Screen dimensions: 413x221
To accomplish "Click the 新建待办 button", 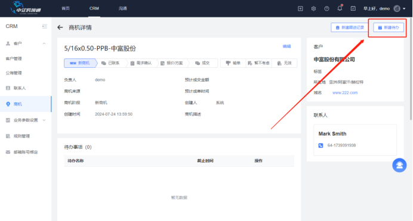I will coord(389,27).
